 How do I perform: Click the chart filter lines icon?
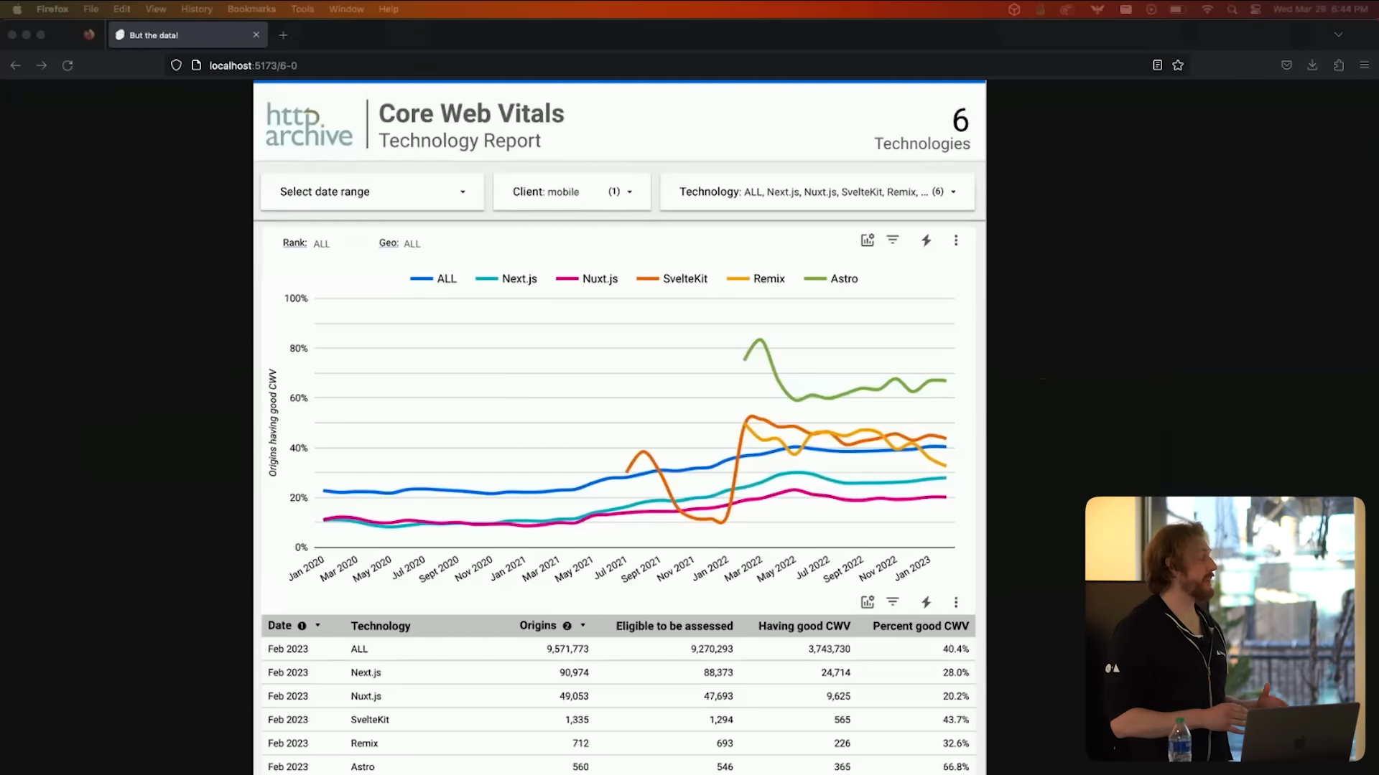point(892,240)
